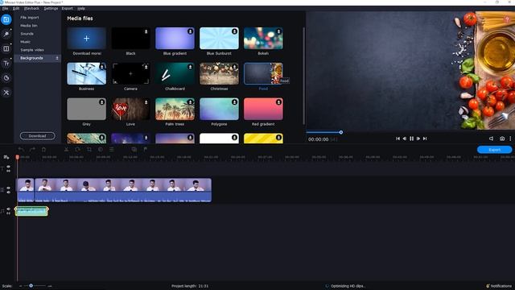Toggle video track visibility eye
Screen dimensions: 515x290
tap(9, 188)
